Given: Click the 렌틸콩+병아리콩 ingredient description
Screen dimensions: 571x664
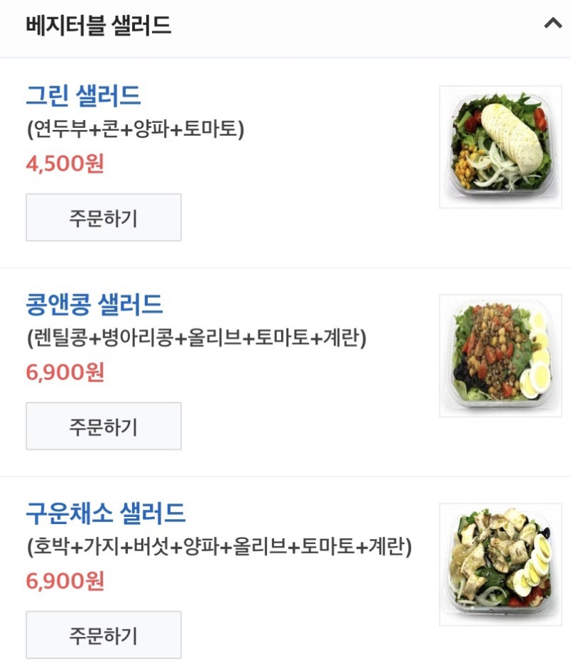Looking at the screenshot, I should tap(196, 338).
